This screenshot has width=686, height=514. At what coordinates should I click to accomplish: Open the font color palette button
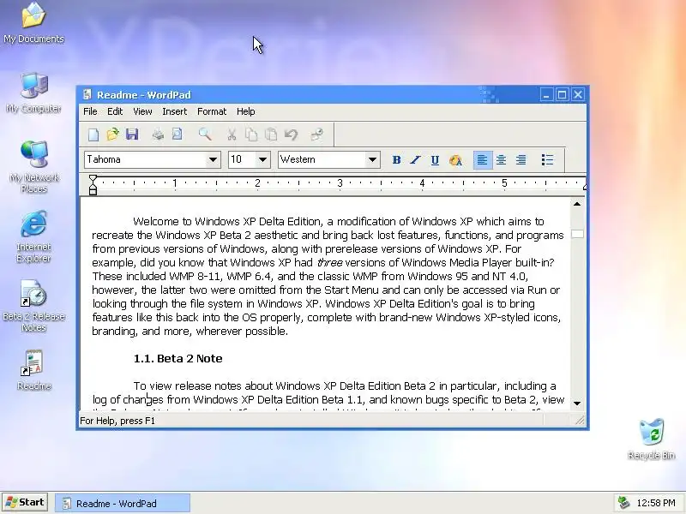click(x=455, y=160)
